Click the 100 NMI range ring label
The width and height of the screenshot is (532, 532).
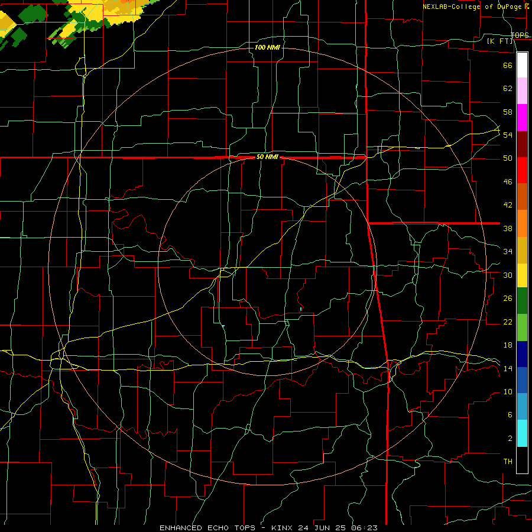tap(267, 47)
